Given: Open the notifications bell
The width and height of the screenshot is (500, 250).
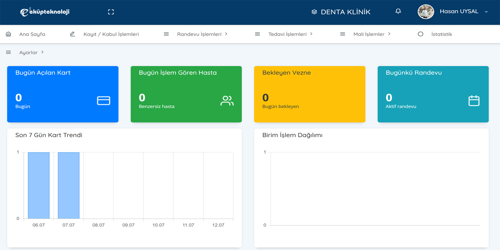Looking at the screenshot, I should click(398, 11).
